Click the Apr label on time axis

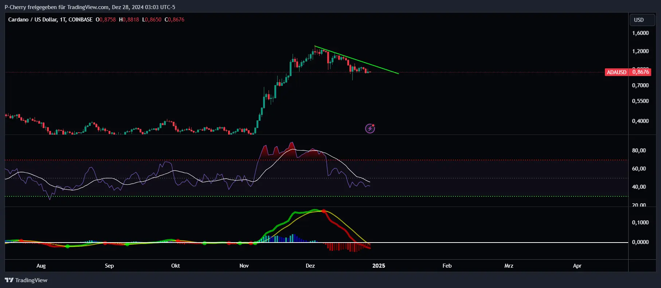(577, 266)
